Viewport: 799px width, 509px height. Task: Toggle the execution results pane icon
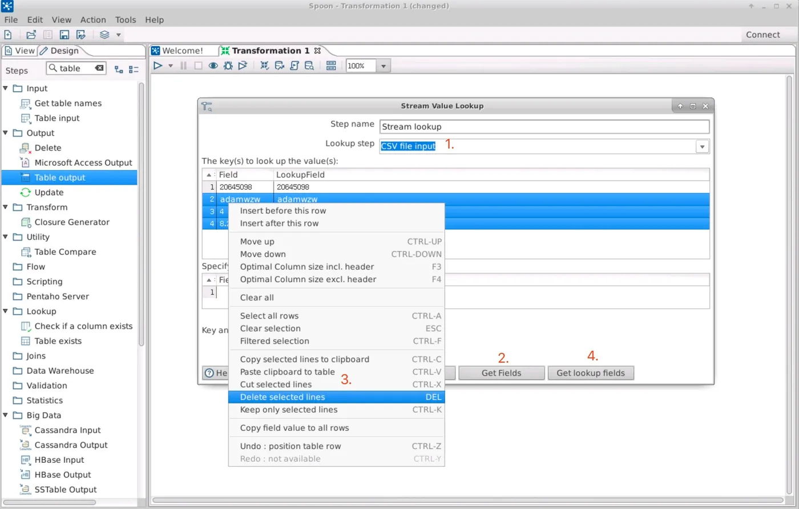tap(331, 66)
